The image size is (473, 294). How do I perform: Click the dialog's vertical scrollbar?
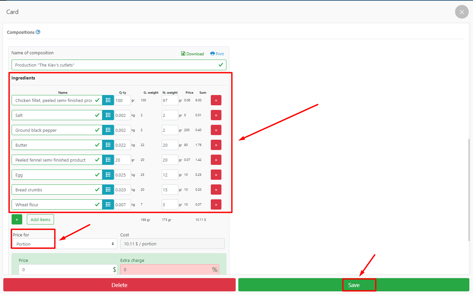click(469, 190)
